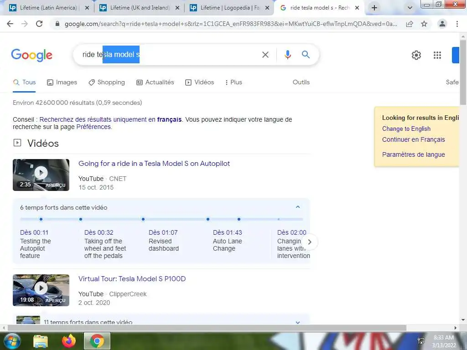The height and width of the screenshot is (350, 467).
Task: Open Virtual Tour: Tesla Model S P100D result
Action: 132,279
